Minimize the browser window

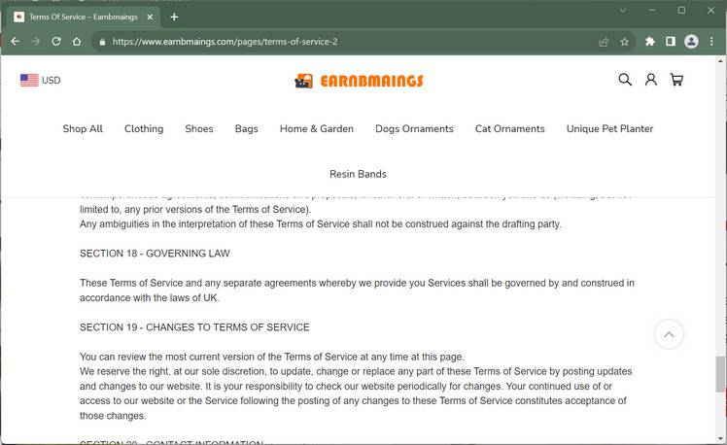pyautogui.click(x=652, y=10)
